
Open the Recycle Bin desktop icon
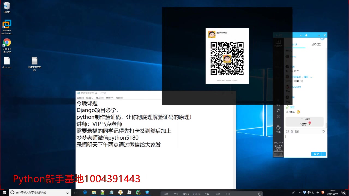(7, 8)
